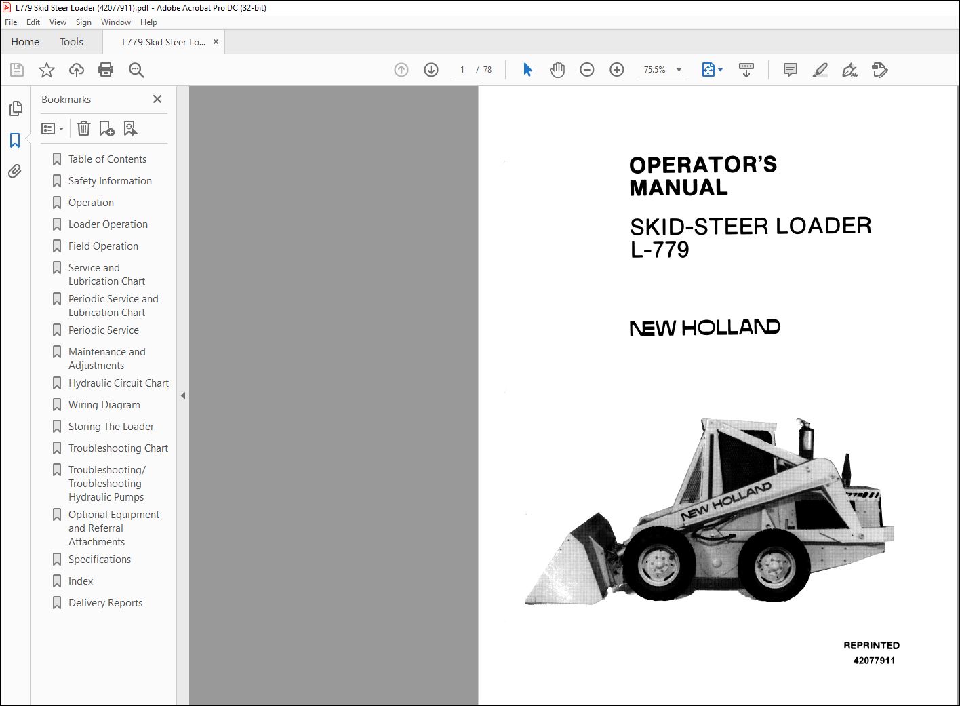
Task: Switch to the Home tab
Action: (25, 42)
